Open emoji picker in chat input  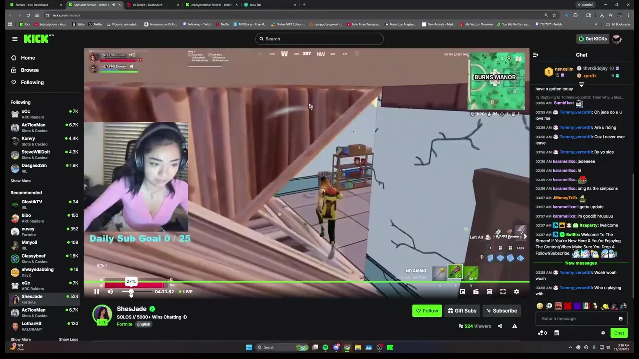coord(620,319)
